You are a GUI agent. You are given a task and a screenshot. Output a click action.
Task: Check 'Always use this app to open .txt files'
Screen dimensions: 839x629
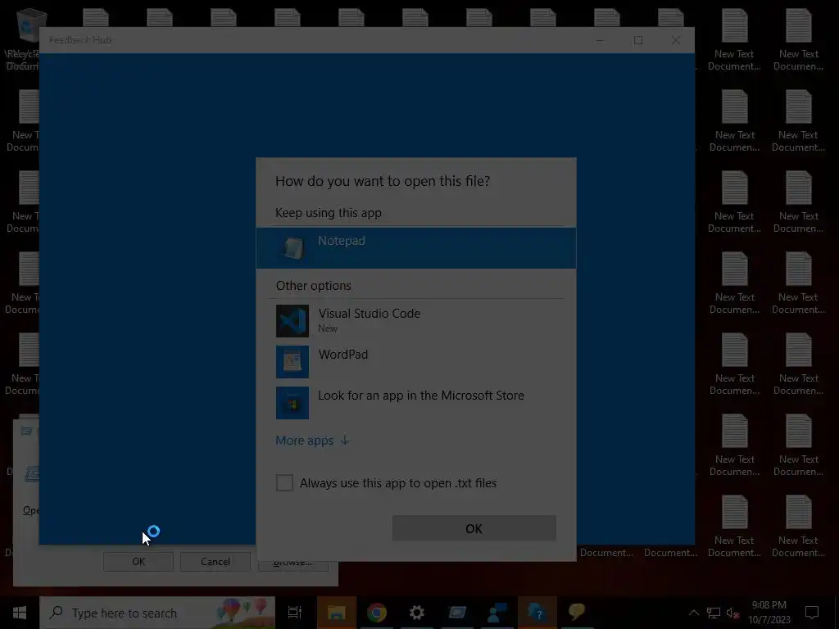(284, 482)
